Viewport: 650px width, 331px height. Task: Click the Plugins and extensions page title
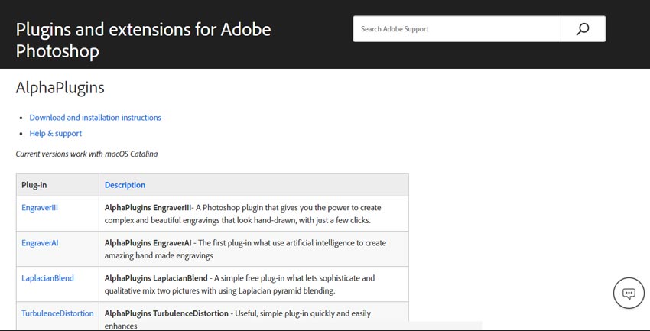click(143, 41)
